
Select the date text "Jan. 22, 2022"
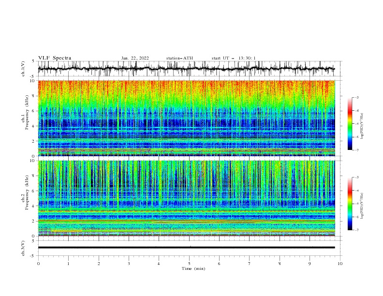pos(135,58)
